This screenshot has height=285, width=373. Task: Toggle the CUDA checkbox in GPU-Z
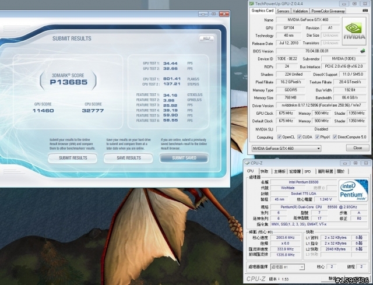point(300,137)
